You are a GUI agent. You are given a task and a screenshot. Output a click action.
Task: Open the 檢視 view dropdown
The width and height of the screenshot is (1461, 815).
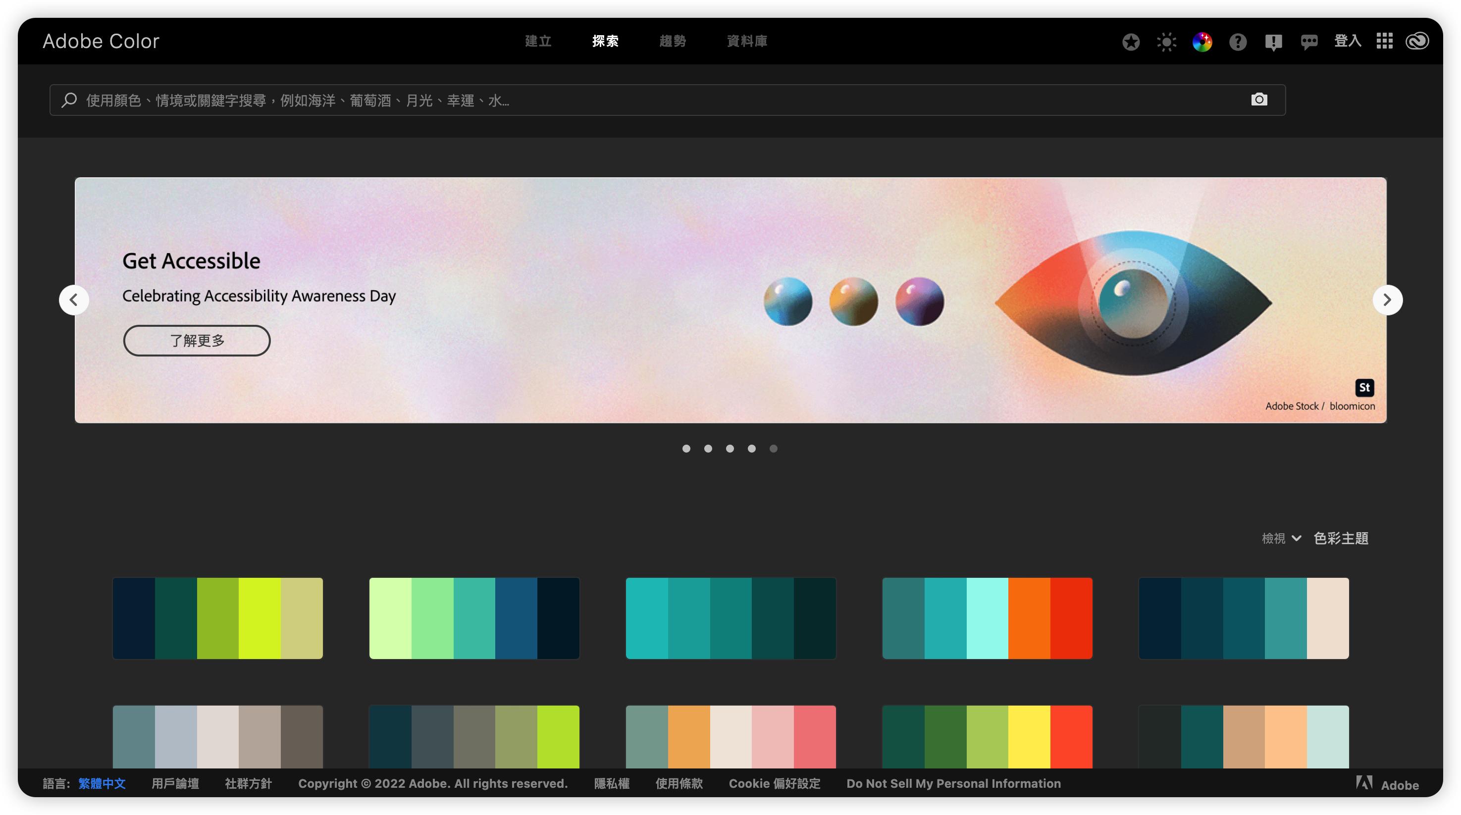point(1280,538)
